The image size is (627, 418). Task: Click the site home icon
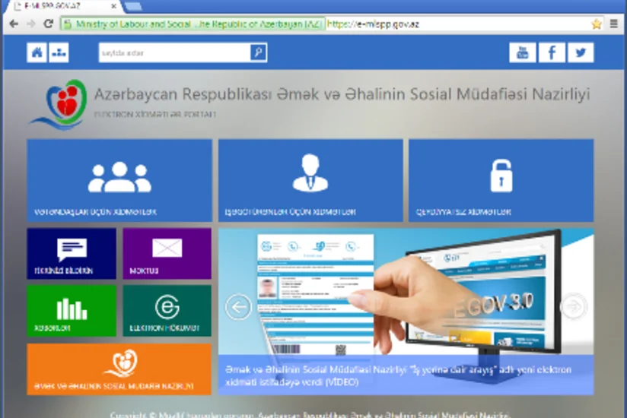click(x=37, y=52)
